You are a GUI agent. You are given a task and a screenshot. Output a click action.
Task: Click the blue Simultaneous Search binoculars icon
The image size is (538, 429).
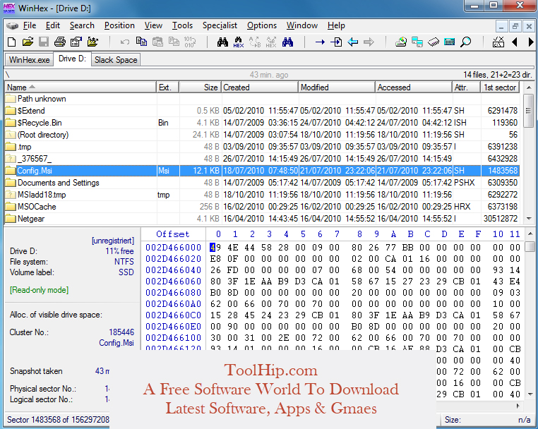[287, 42]
